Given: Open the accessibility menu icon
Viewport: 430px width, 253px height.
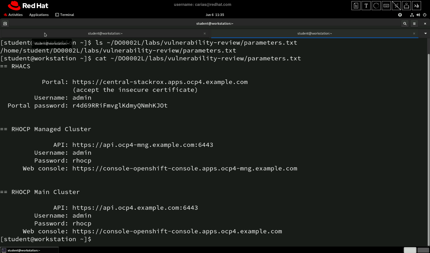Looking at the screenshot, I should (400, 15).
